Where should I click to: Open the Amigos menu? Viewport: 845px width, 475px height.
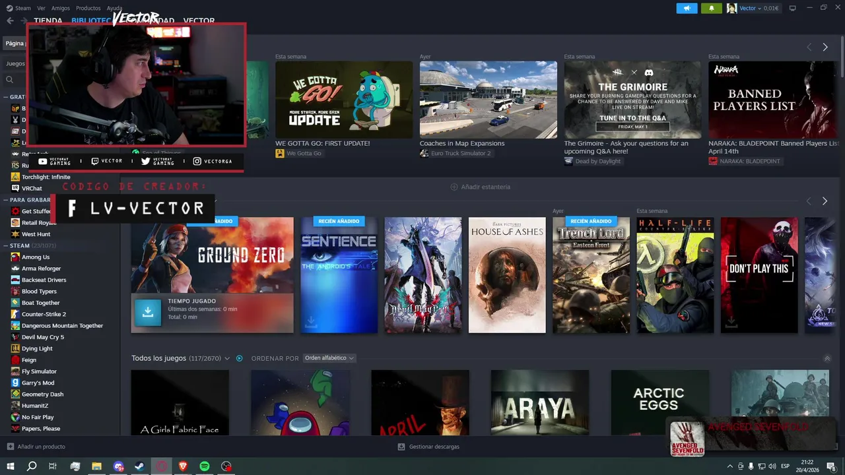pyautogui.click(x=61, y=8)
